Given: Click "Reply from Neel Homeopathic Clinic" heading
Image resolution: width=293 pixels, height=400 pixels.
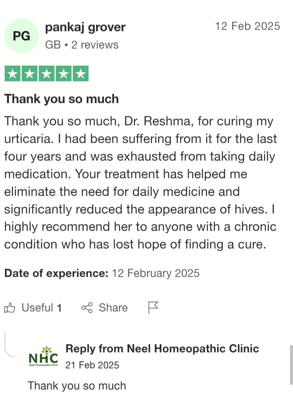Looking at the screenshot, I should coord(162,349).
